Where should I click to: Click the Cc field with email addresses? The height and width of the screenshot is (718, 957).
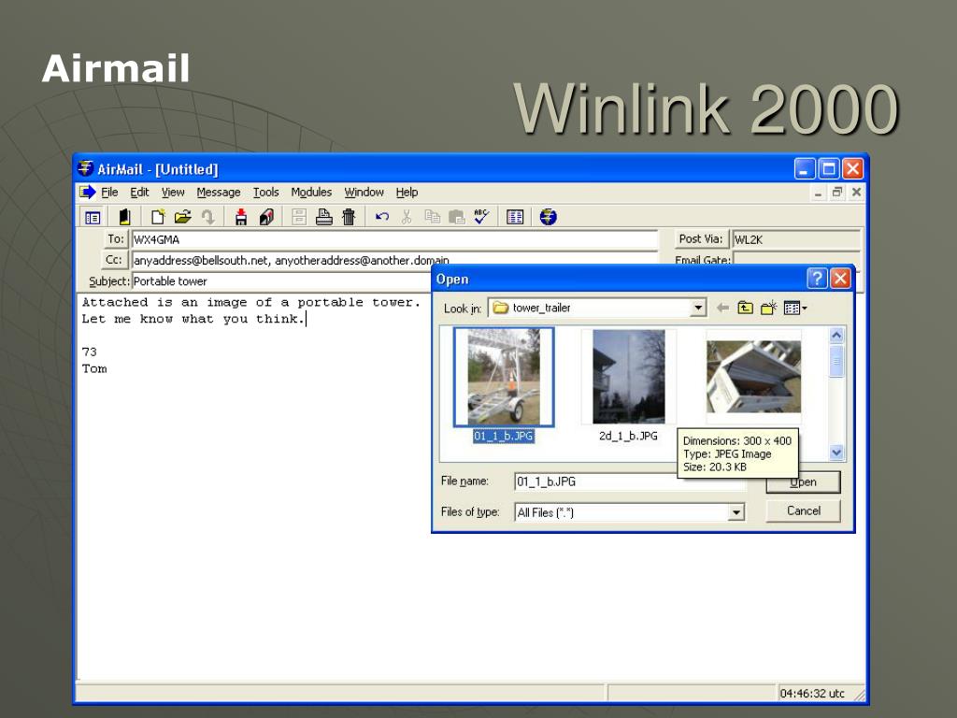[x=395, y=260]
